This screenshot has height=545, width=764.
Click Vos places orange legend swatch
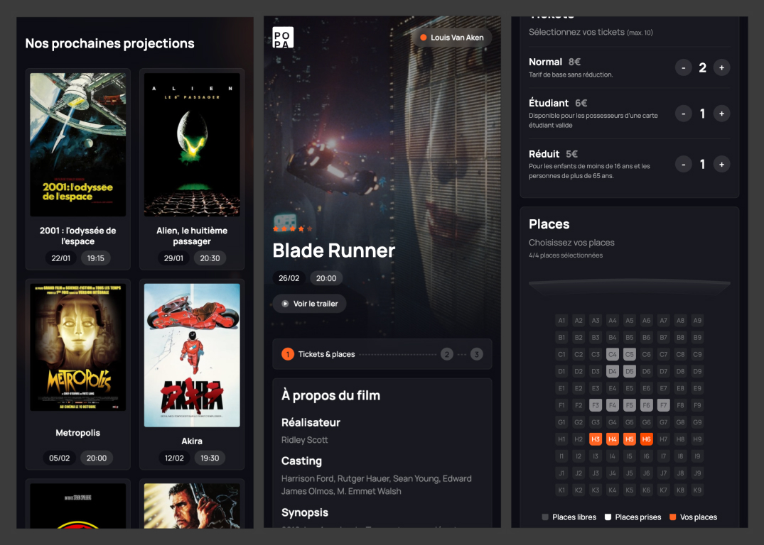click(x=672, y=517)
